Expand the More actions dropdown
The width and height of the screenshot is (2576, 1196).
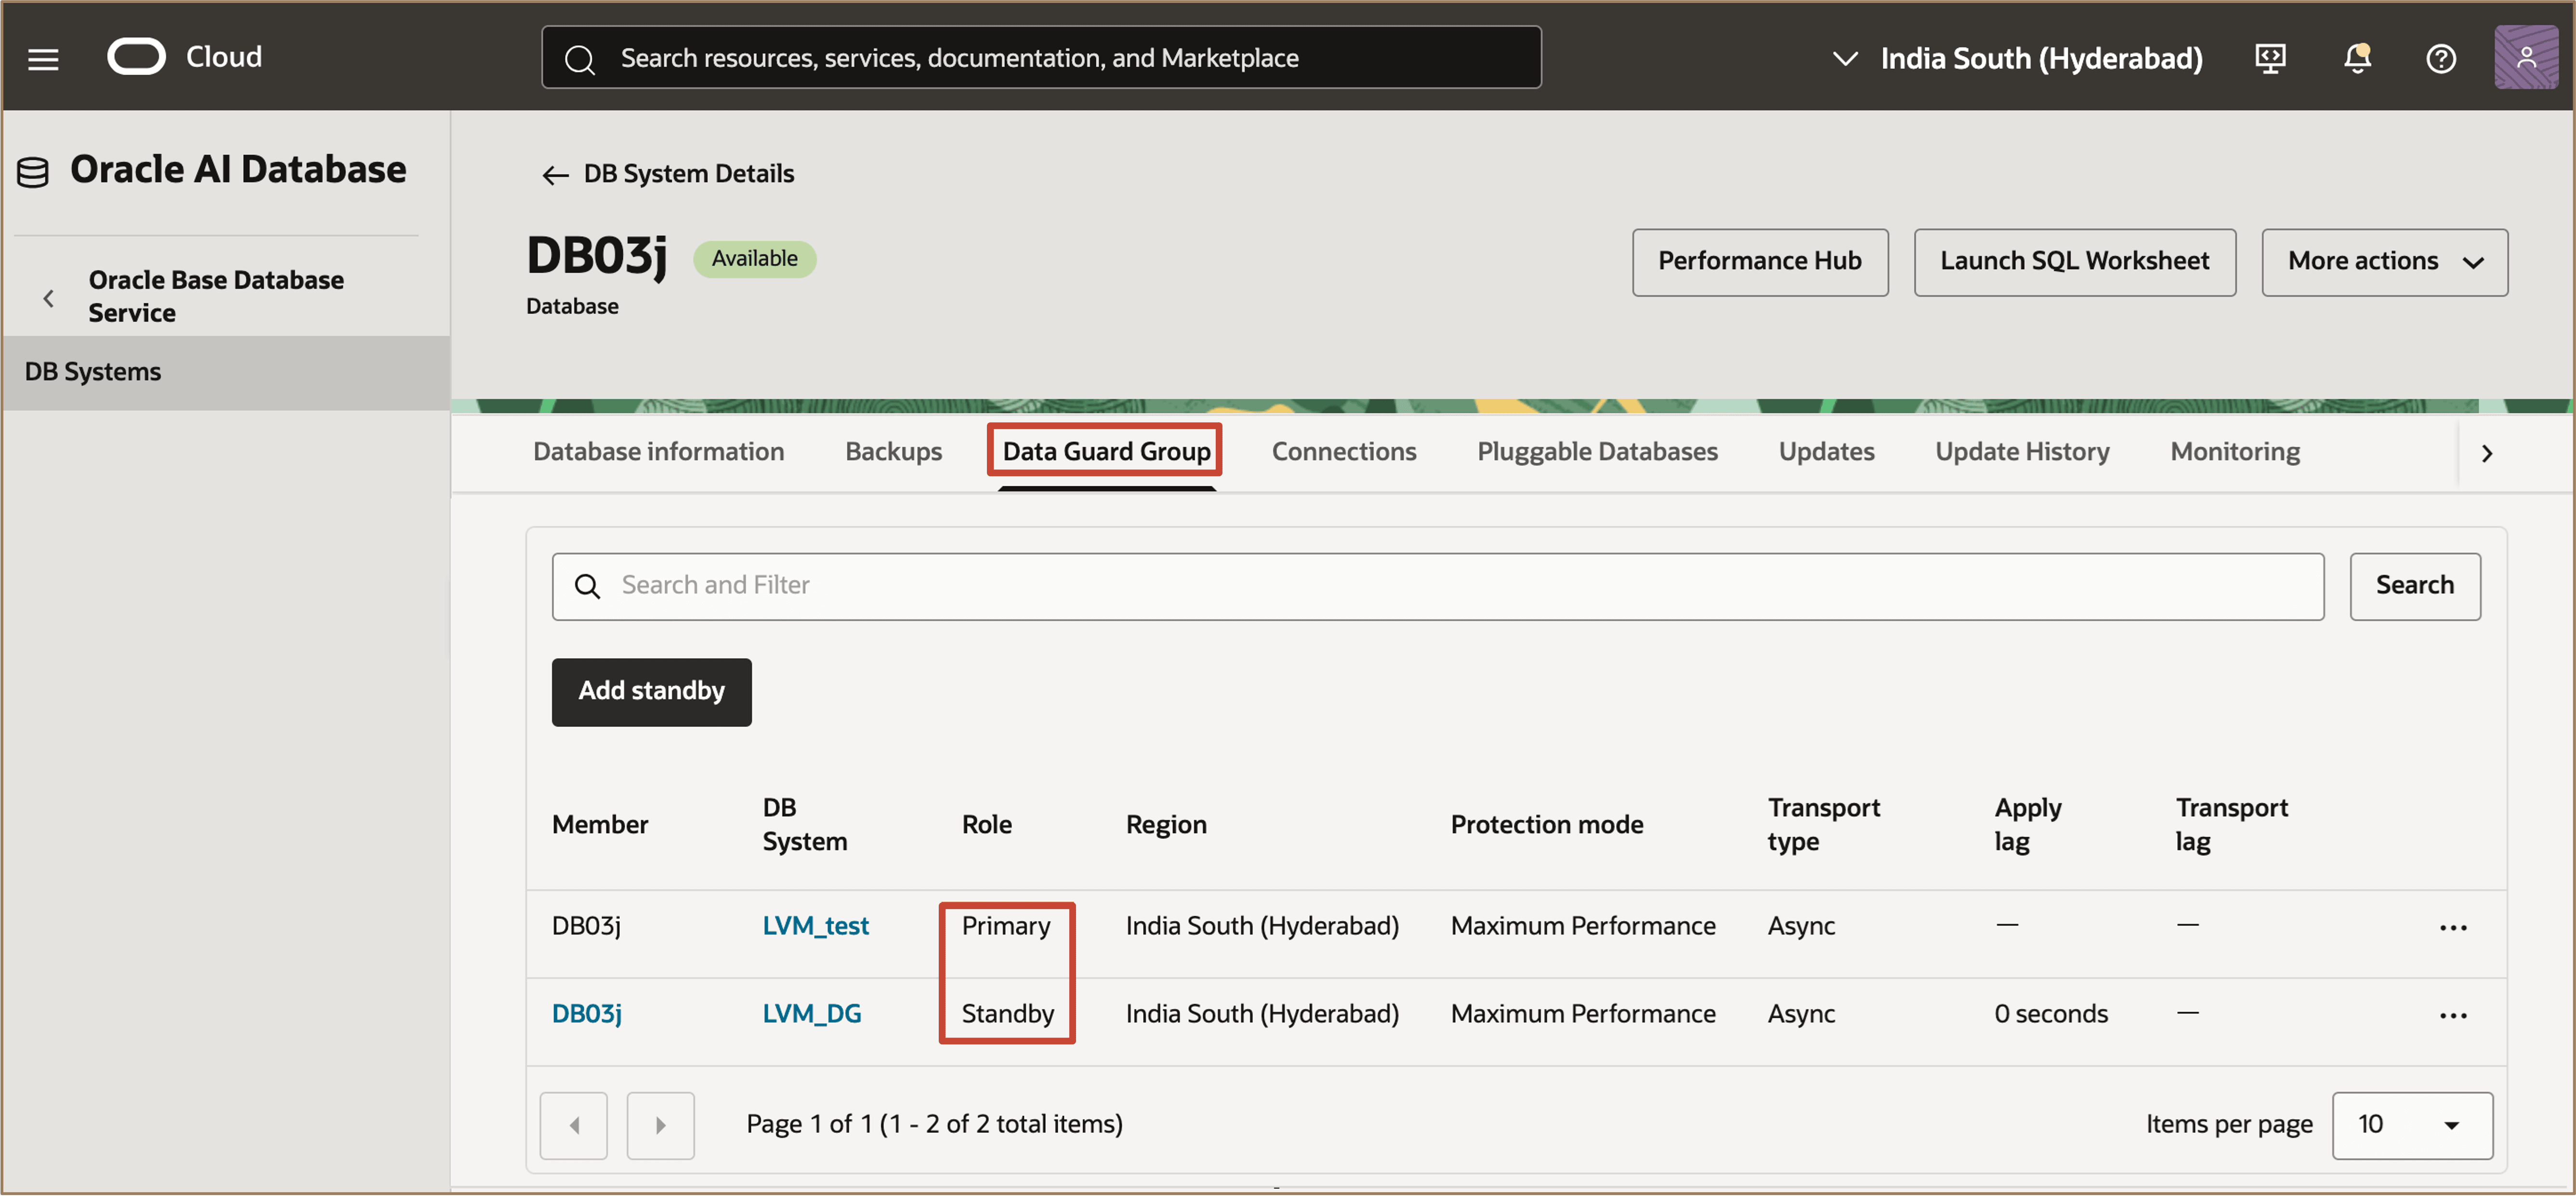point(2384,262)
